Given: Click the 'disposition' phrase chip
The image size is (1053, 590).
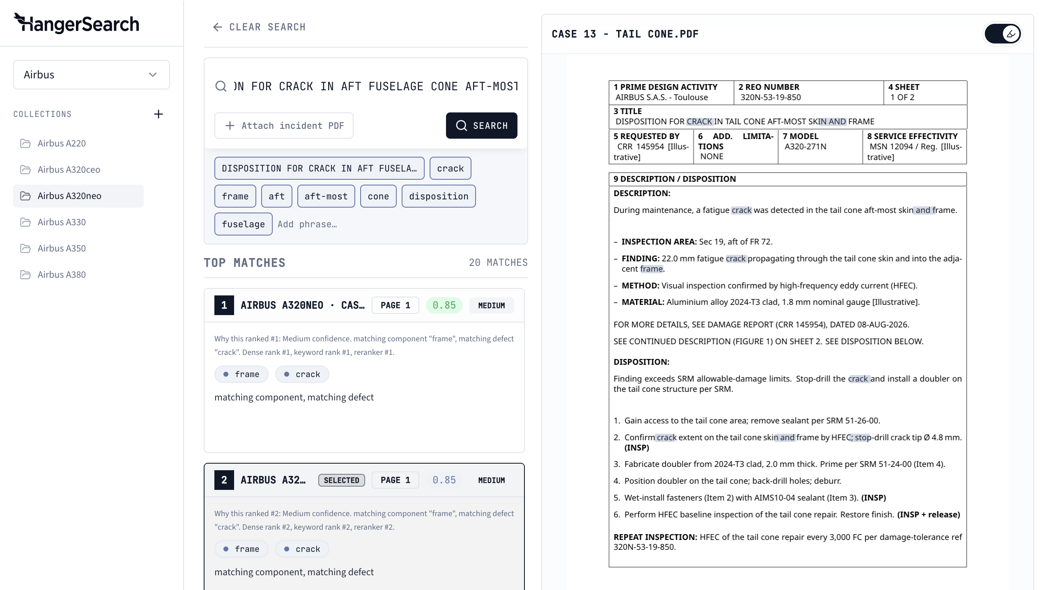Looking at the screenshot, I should (439, 196).
